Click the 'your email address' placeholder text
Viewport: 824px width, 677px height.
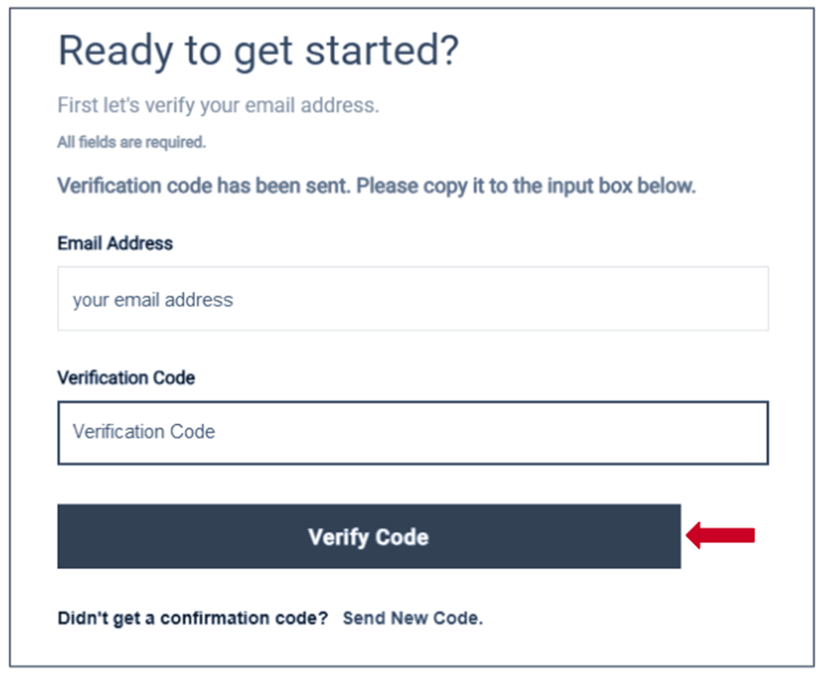pos(153,300)
